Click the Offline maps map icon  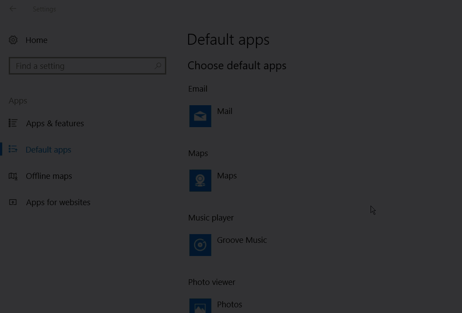(x=13, y=176)
